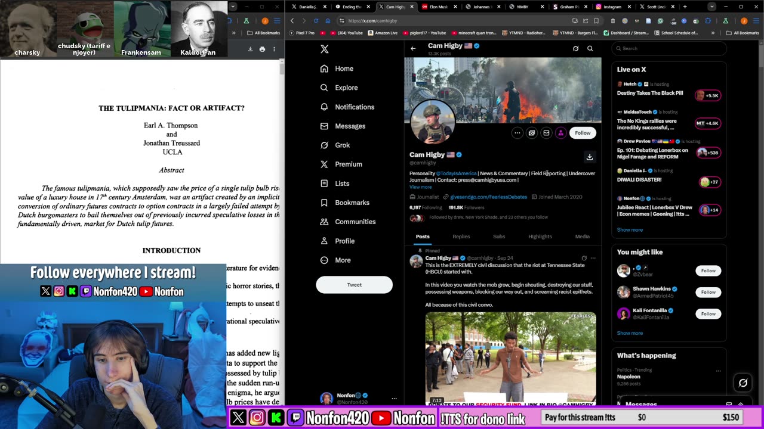Viewport: 764px width, 429px height.
Task: Open Lists in X sidebar
Action: pos(334,184)
